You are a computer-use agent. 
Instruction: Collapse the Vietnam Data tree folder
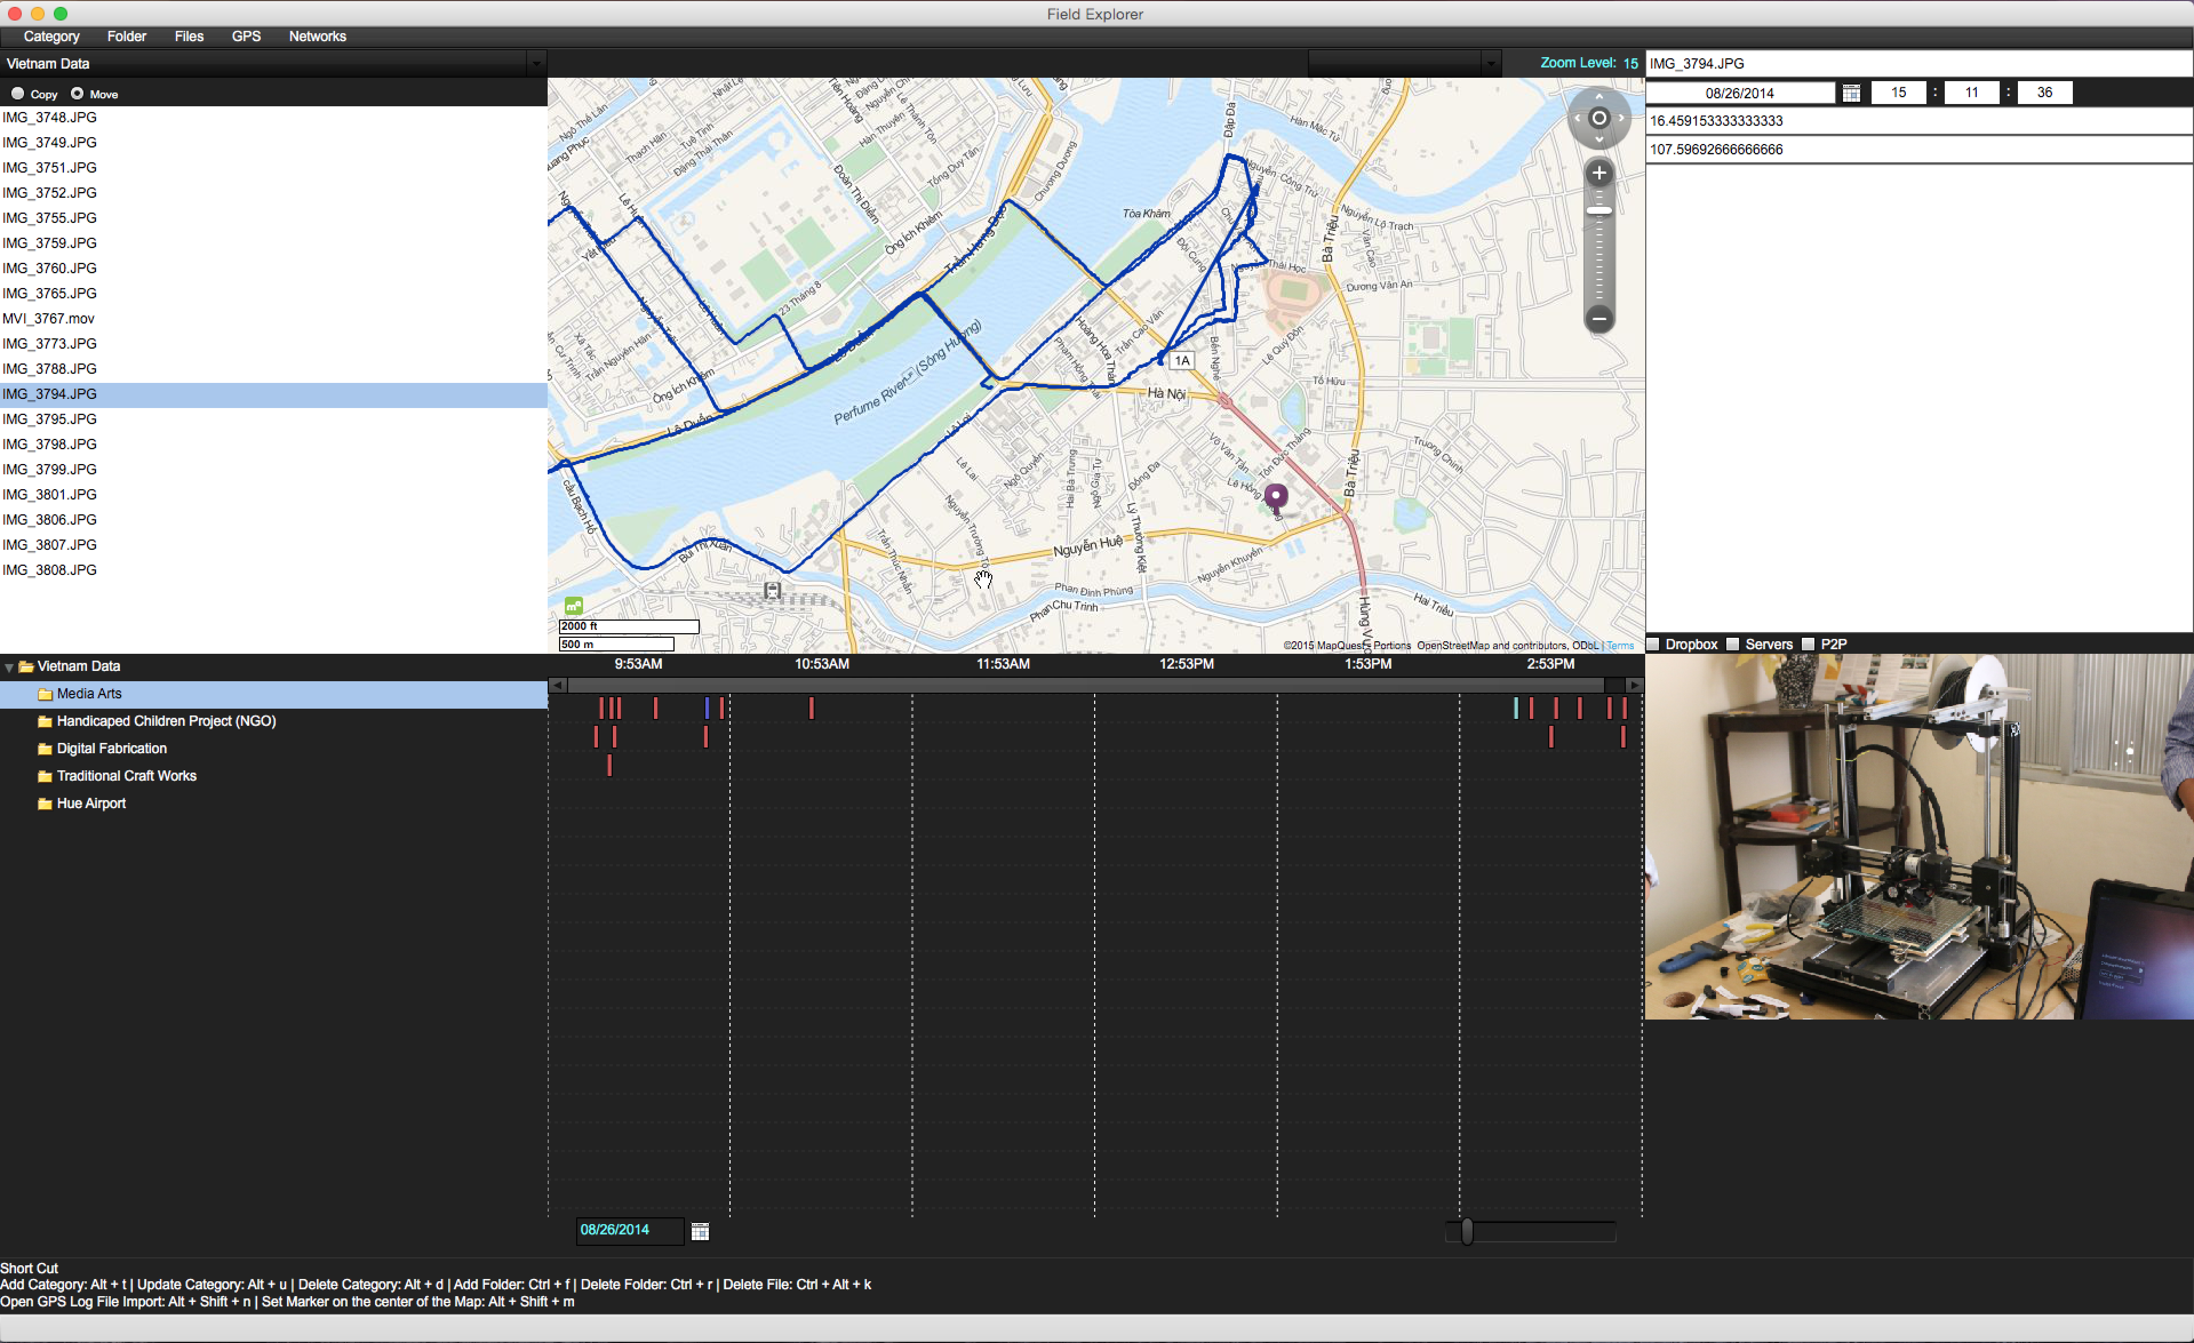(x=9, y=666)
